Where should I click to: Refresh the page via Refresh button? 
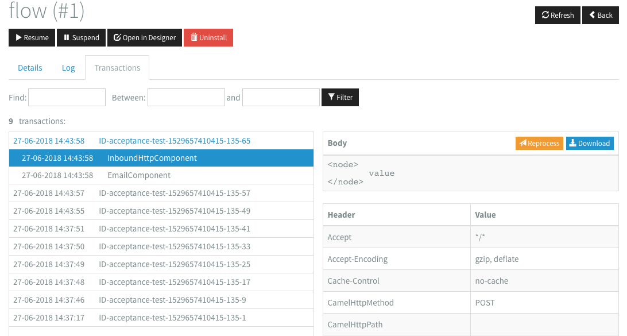click(x=558, y=15)
